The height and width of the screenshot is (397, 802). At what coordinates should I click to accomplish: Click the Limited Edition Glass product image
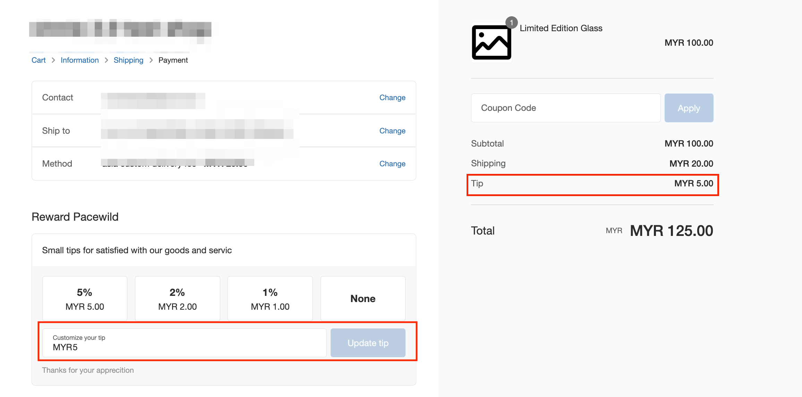(x=491, y=42)
